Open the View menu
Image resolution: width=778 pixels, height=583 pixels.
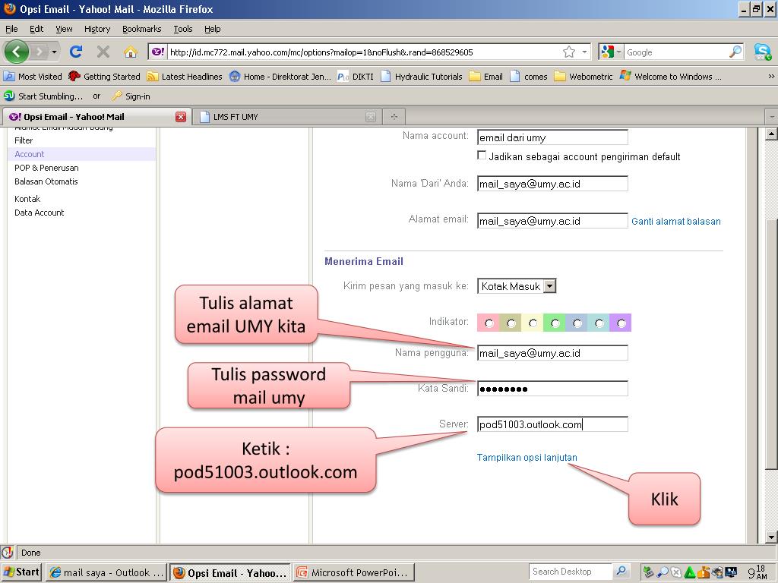click(x=64, y=29)
